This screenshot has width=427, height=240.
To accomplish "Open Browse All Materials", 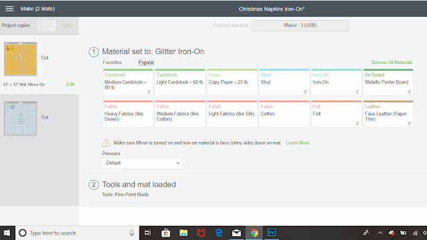I will tap(392, 62).
